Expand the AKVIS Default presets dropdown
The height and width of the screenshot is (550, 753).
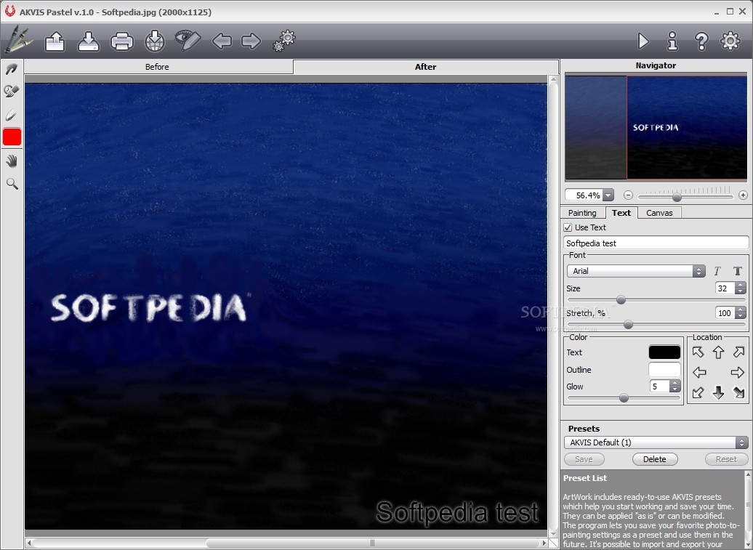656,442
